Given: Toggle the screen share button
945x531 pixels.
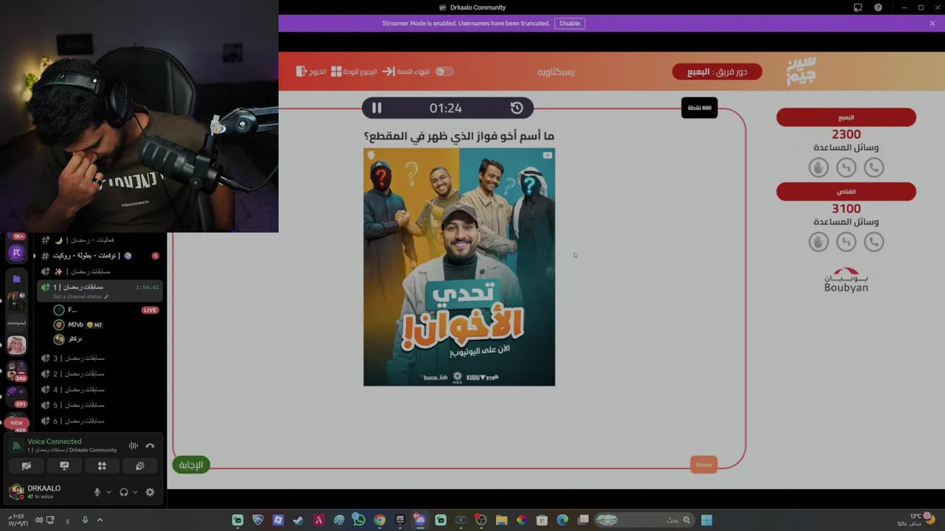Looking at the screenshot, I should [x=64, y=465].
